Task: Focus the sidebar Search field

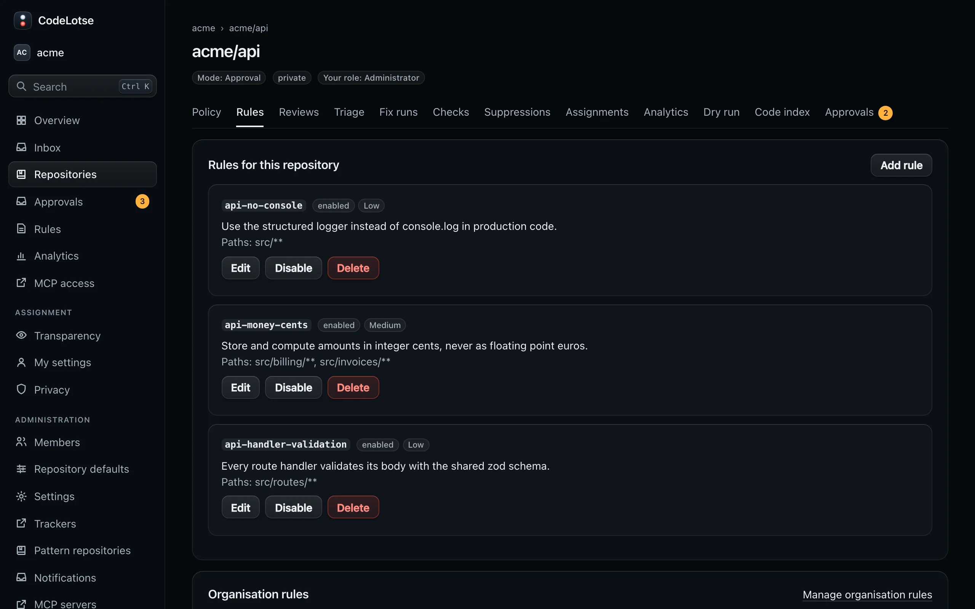Action: click(x=83, y=86)
